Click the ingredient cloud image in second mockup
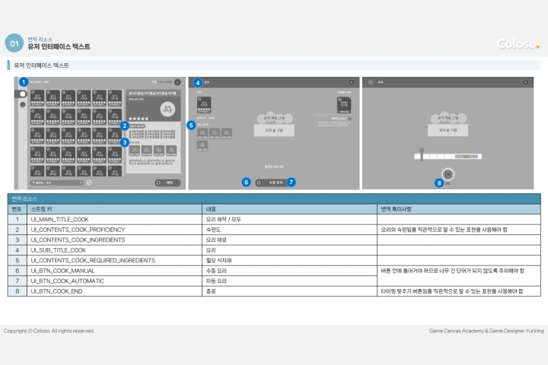This screenshot has width=548, height=365. pos(274,118)
